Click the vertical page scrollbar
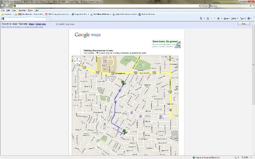Image resolution: width=255 pixels, height=159 pixels. pos(253,65)
